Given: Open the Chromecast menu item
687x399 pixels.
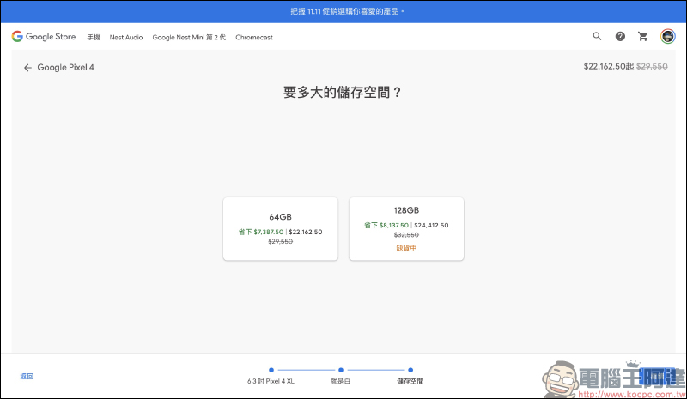Looking at the screenshot, I should 254,38.
